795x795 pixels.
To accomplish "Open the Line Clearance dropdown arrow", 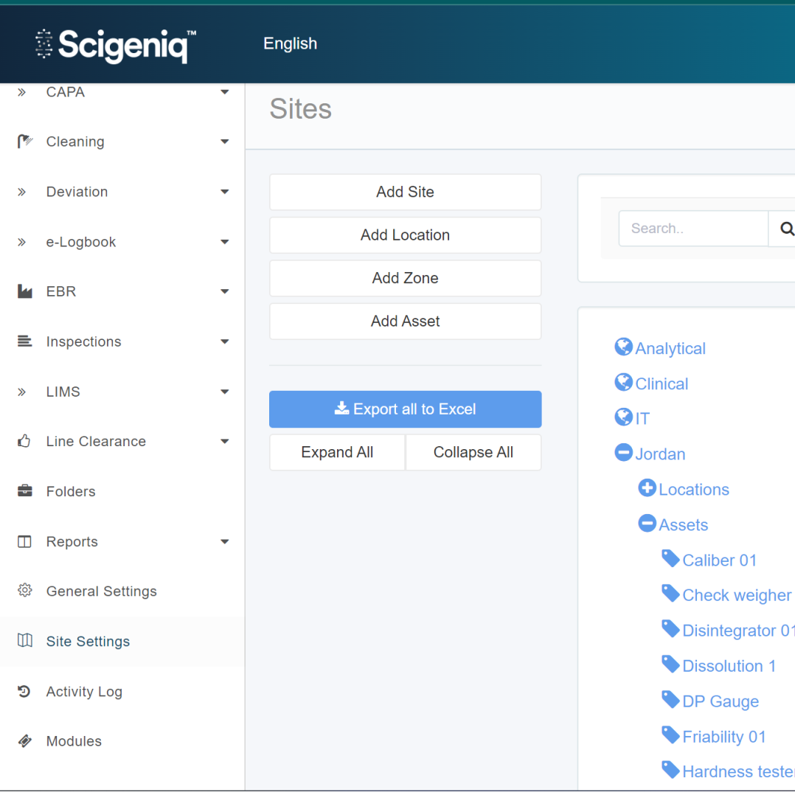I will [x=224, y=442].
